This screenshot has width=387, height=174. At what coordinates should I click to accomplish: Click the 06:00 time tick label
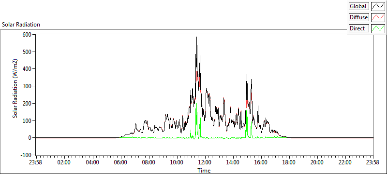click(120, 162)
